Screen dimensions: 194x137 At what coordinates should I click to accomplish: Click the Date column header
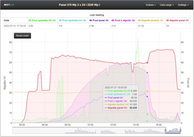pyautogui.click(x=15, y=20)
